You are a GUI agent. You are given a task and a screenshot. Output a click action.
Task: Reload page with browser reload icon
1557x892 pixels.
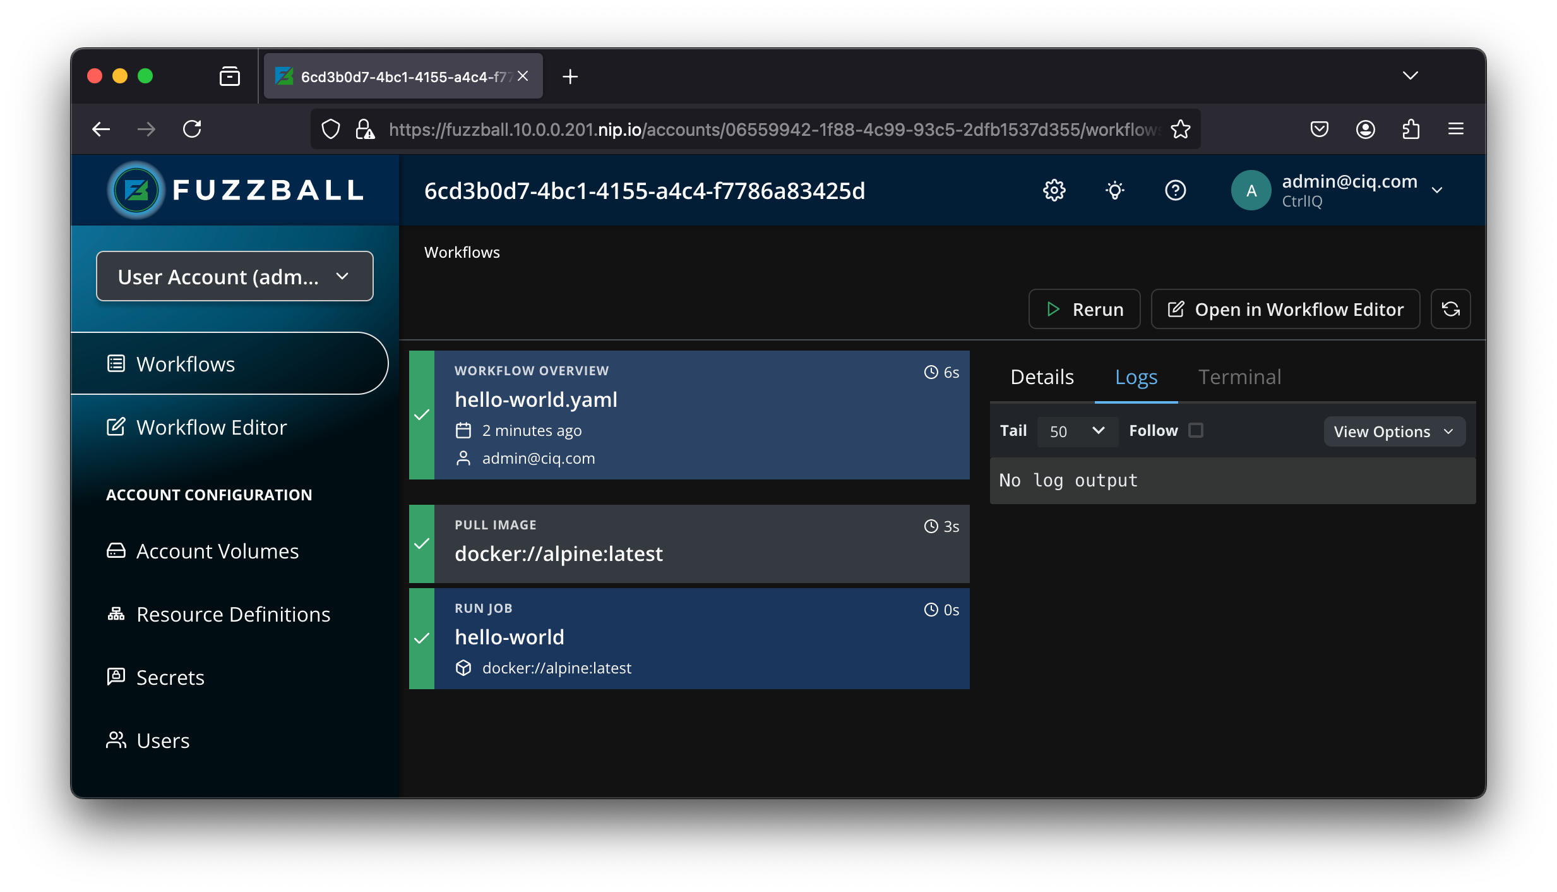[192, 130]
